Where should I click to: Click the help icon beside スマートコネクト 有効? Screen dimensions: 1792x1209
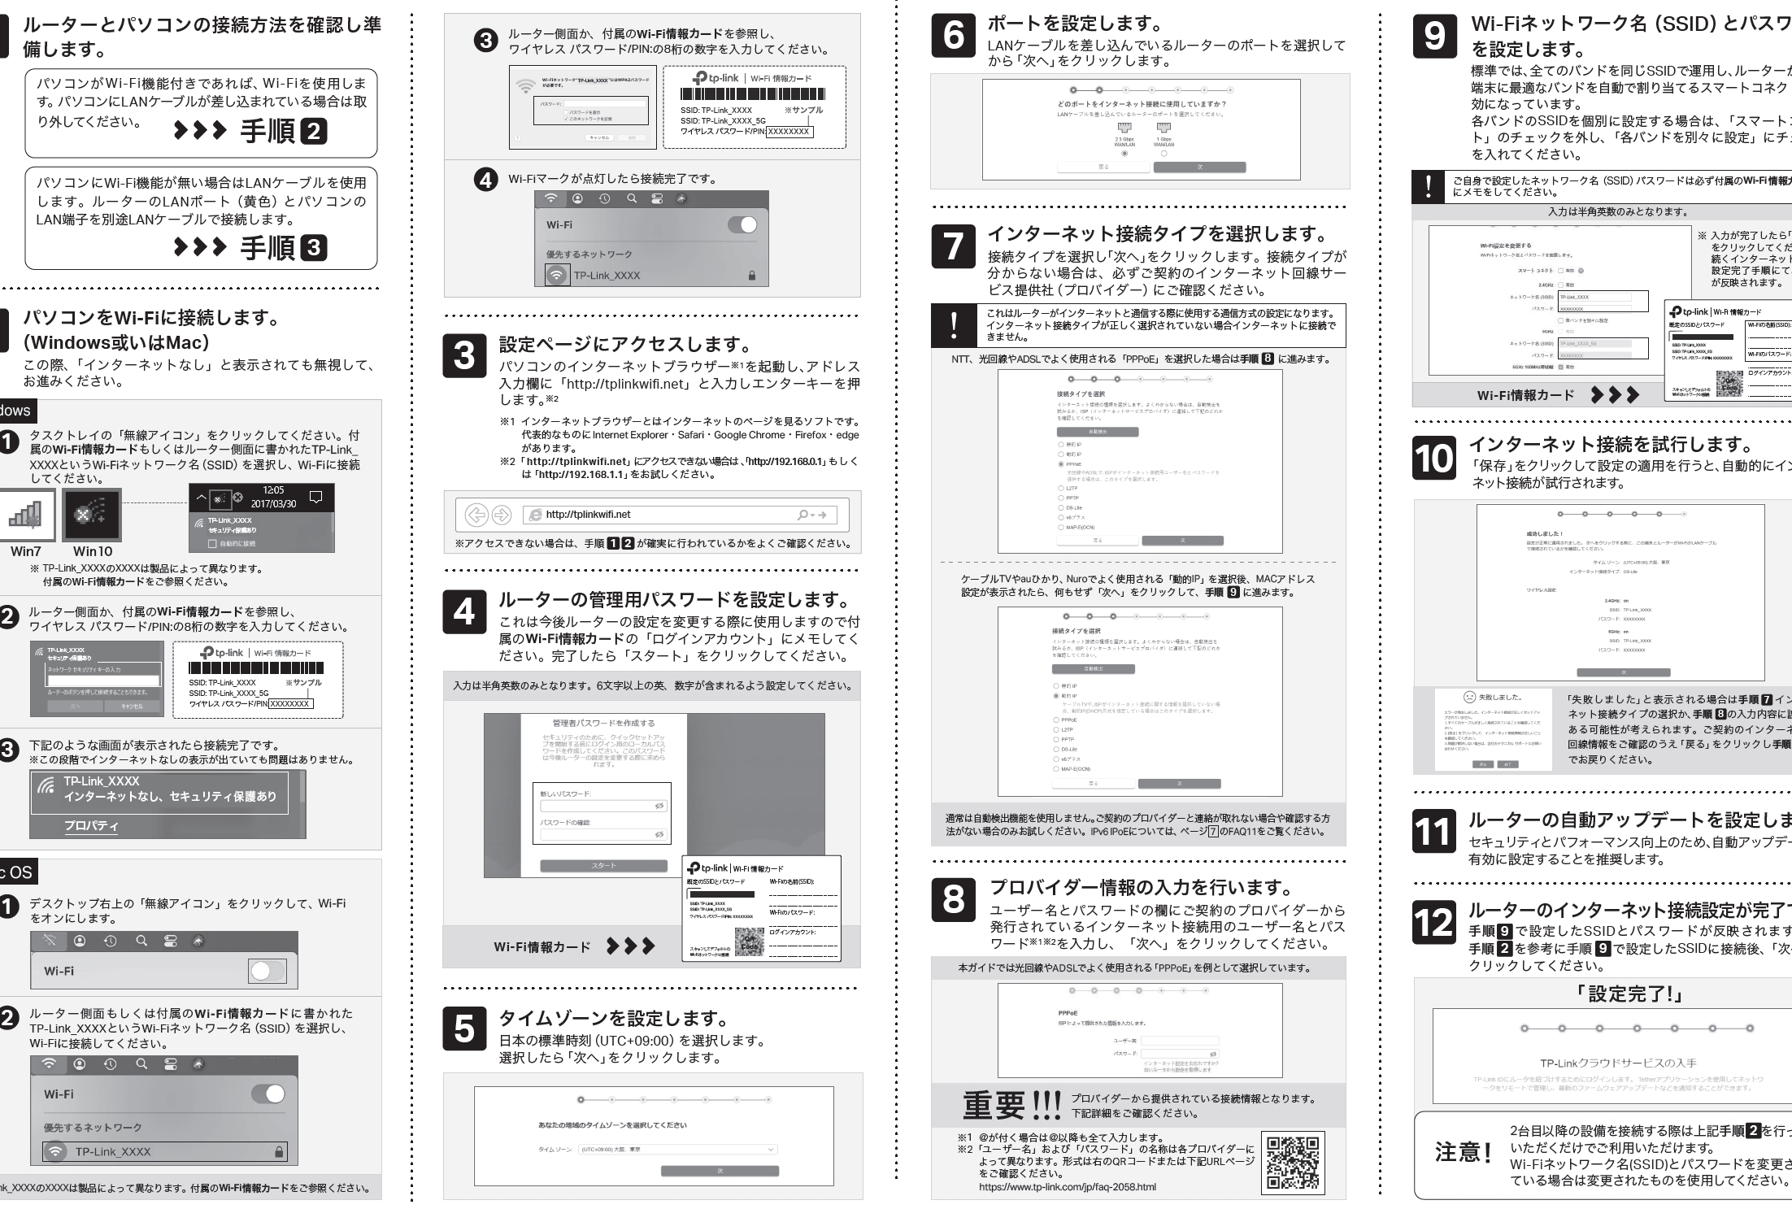[x=1581, y=271]
